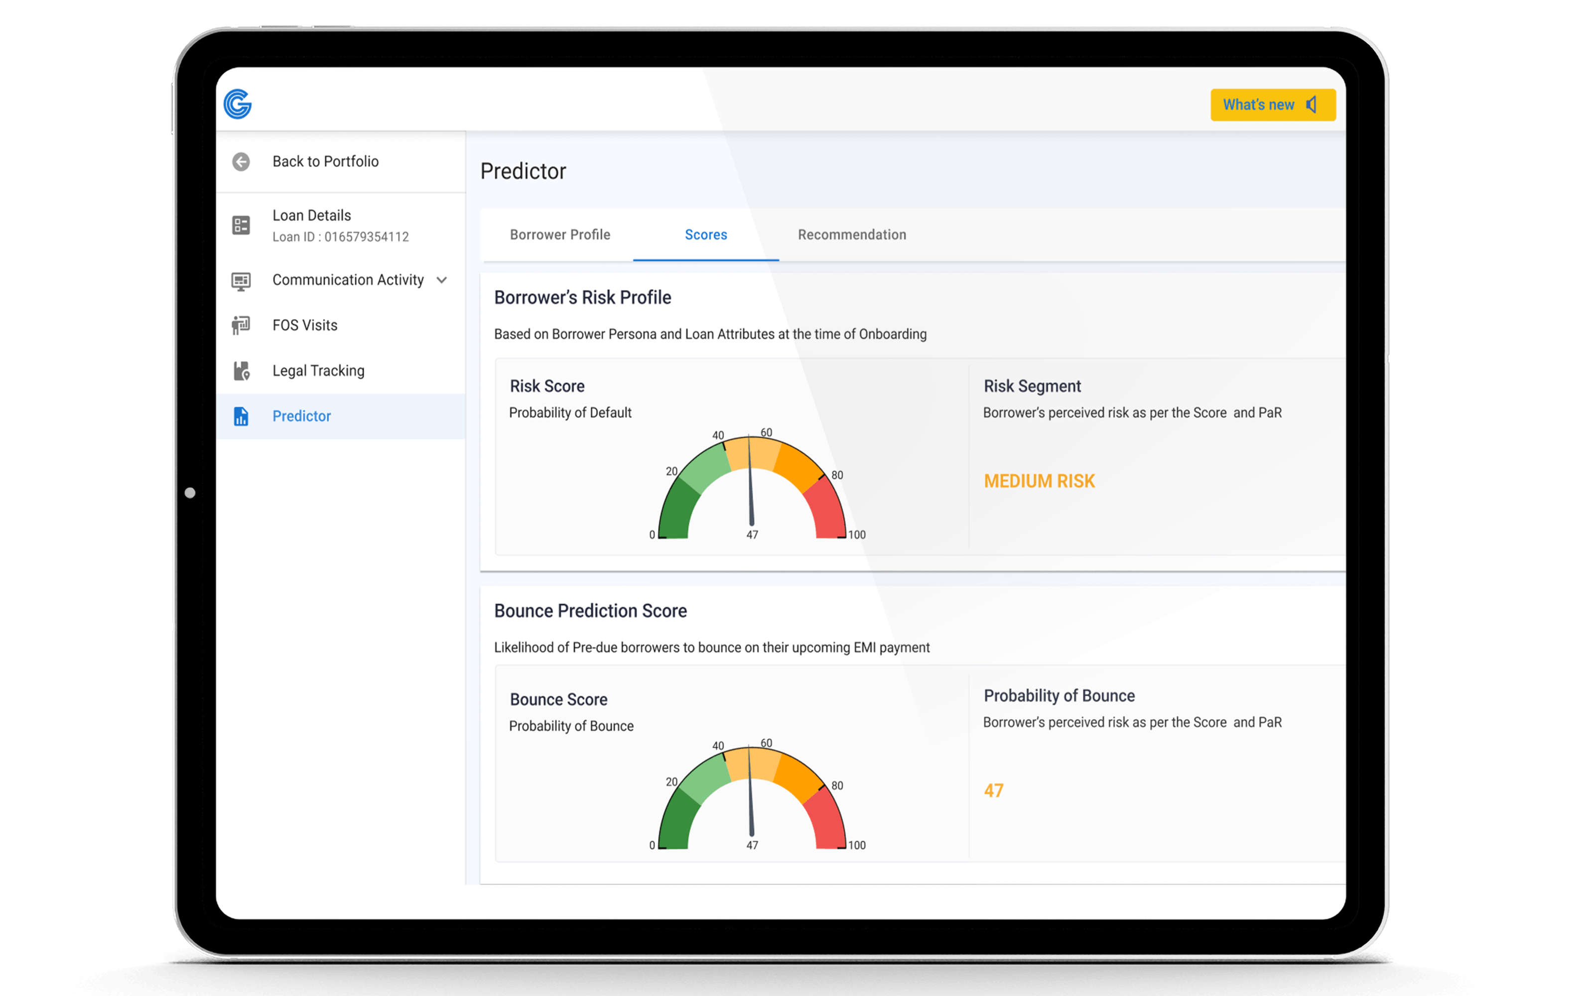Viewport: 1594px width, 996px height.
Task: Click the blue G logo icon
Action: (237, 104)
